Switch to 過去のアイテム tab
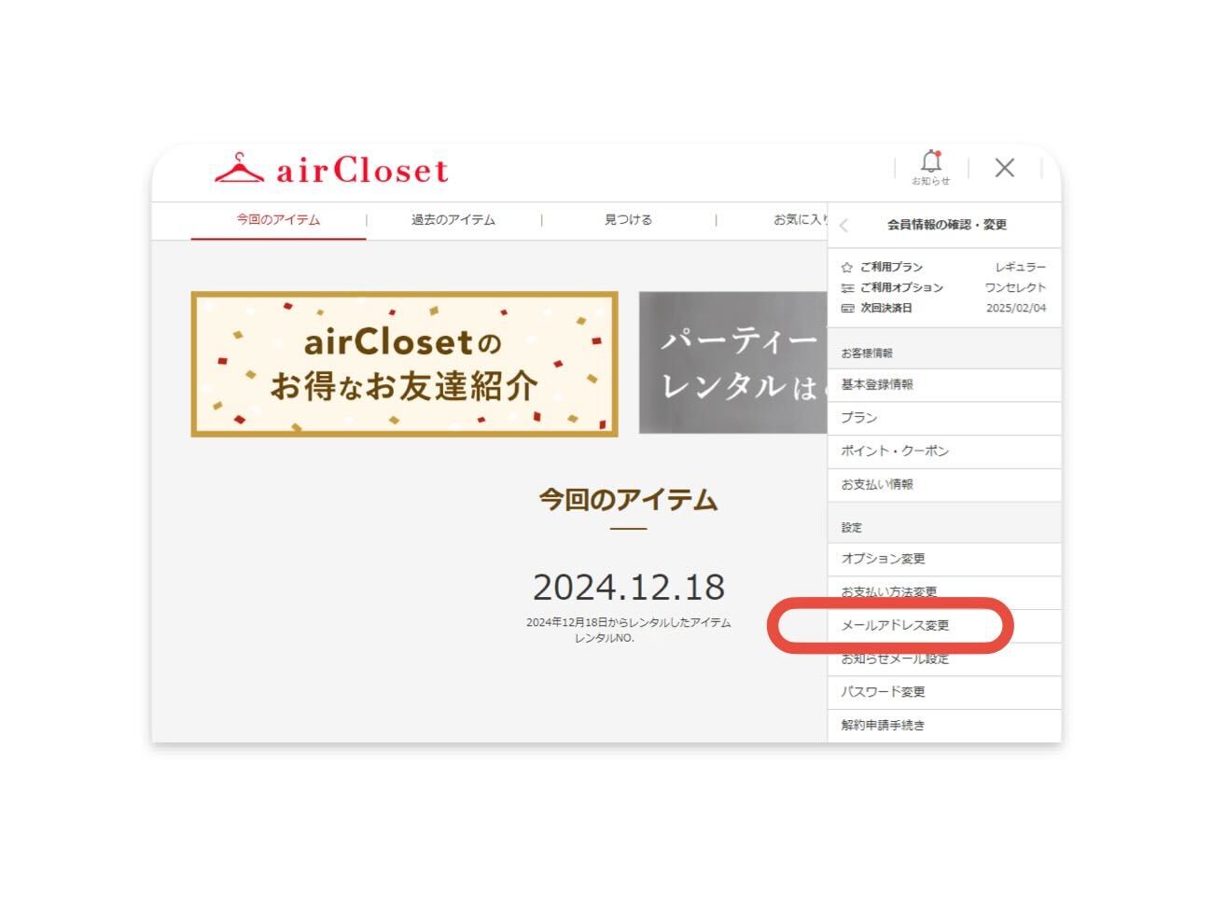The image size is (1213, 901). [453, 220]
